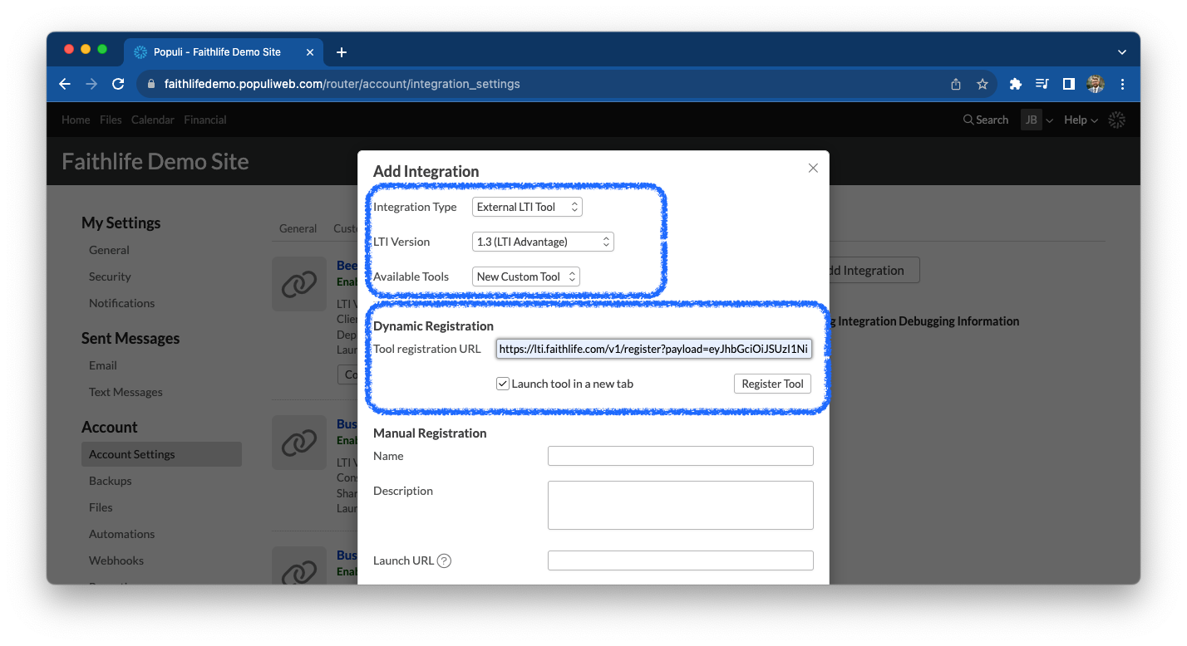1187x646 pixels.
Task: Click the Add Integration button behind dialog
Action: pos(874,270)
